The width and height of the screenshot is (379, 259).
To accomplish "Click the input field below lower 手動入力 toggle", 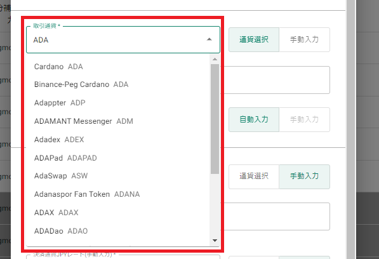I will (277, 216).
